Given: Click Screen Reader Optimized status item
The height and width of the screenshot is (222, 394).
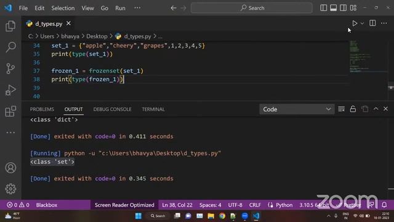Looking at the screenshot, I should (x=124, y=205).
